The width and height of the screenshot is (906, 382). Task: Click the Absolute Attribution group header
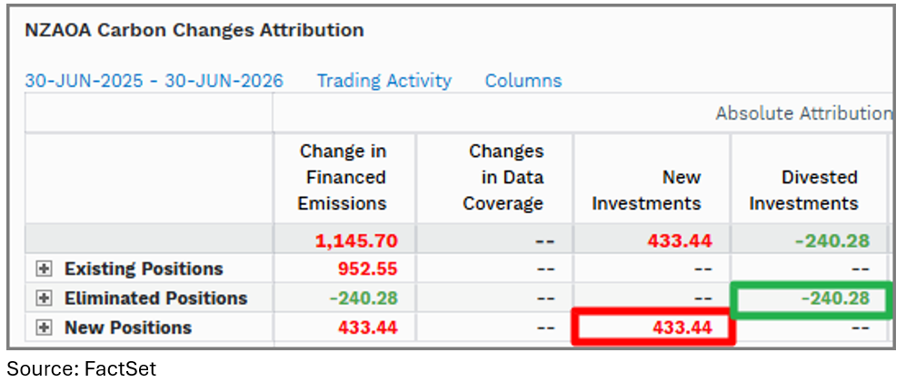click(803, 113)
